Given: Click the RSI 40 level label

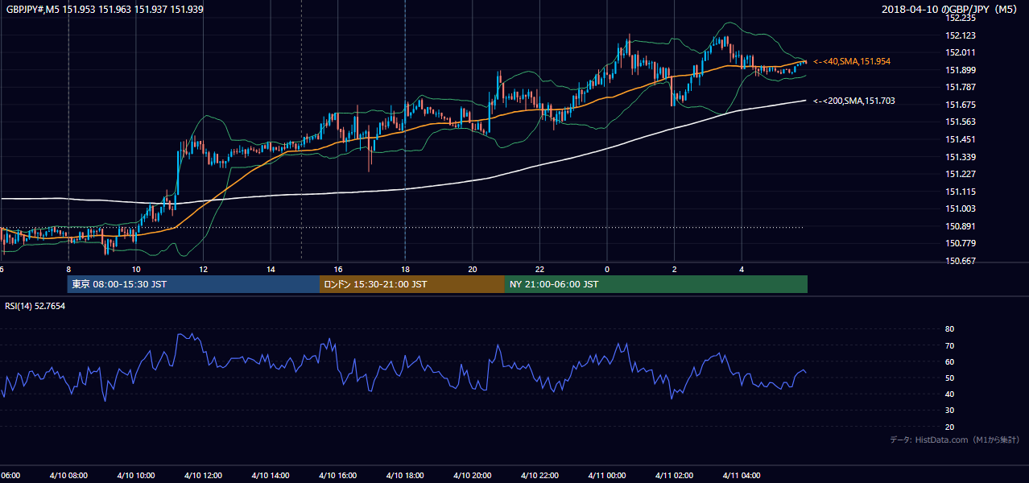Looking at the screenshot, I should click(949, 394).
